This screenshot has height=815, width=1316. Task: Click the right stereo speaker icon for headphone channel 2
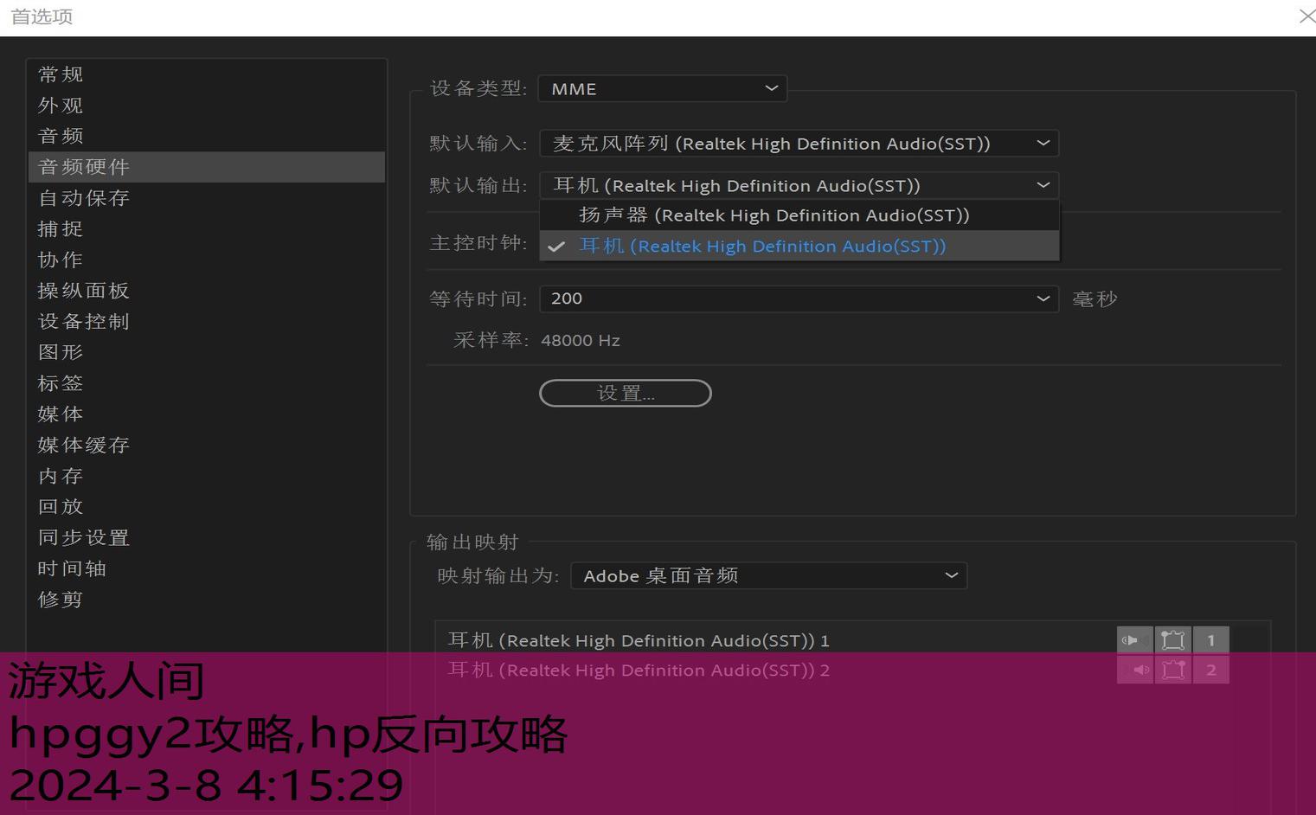1134,670
